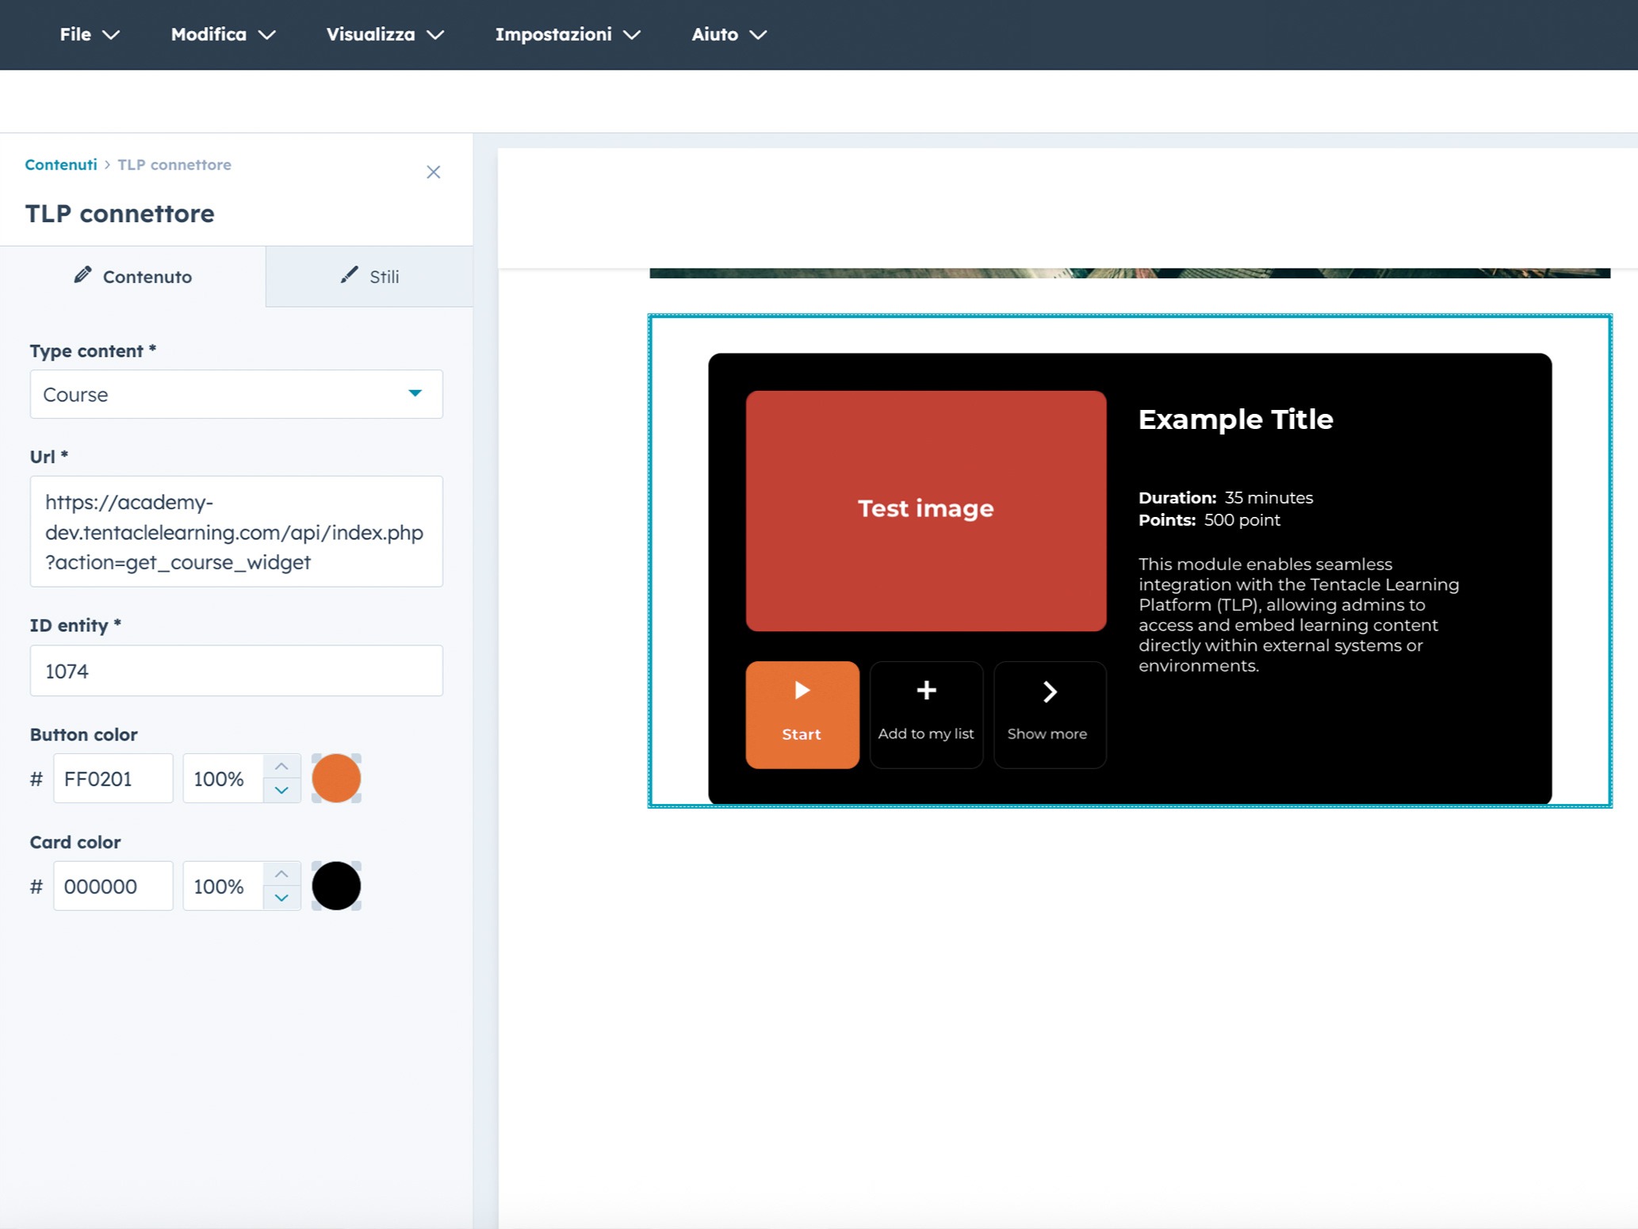Click the orange Button color swatch
The image size is (1638, 1229).
(336, 778)
